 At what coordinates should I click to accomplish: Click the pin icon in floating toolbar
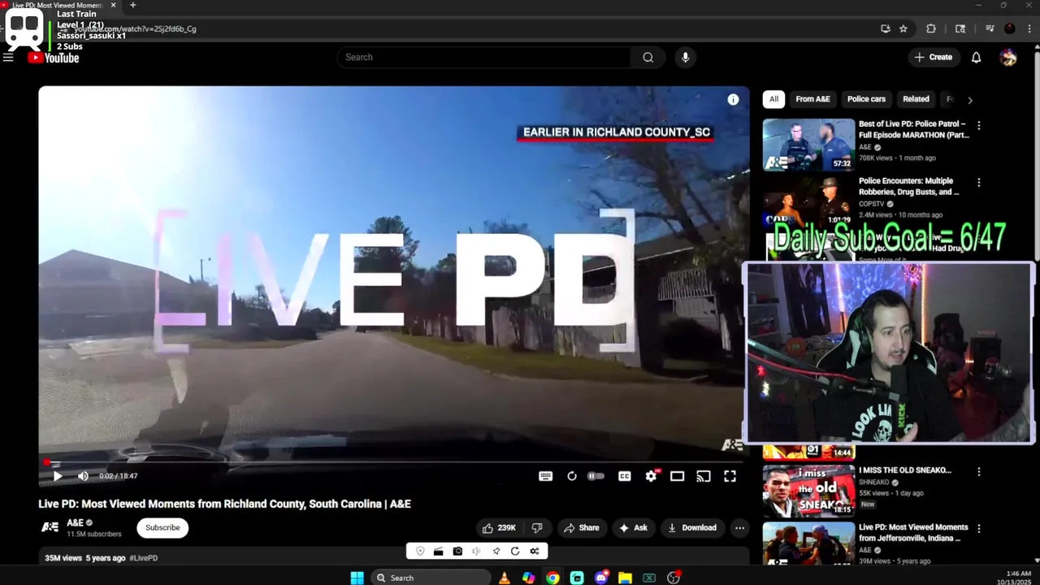pyautogui.click(x=496, y=552)
